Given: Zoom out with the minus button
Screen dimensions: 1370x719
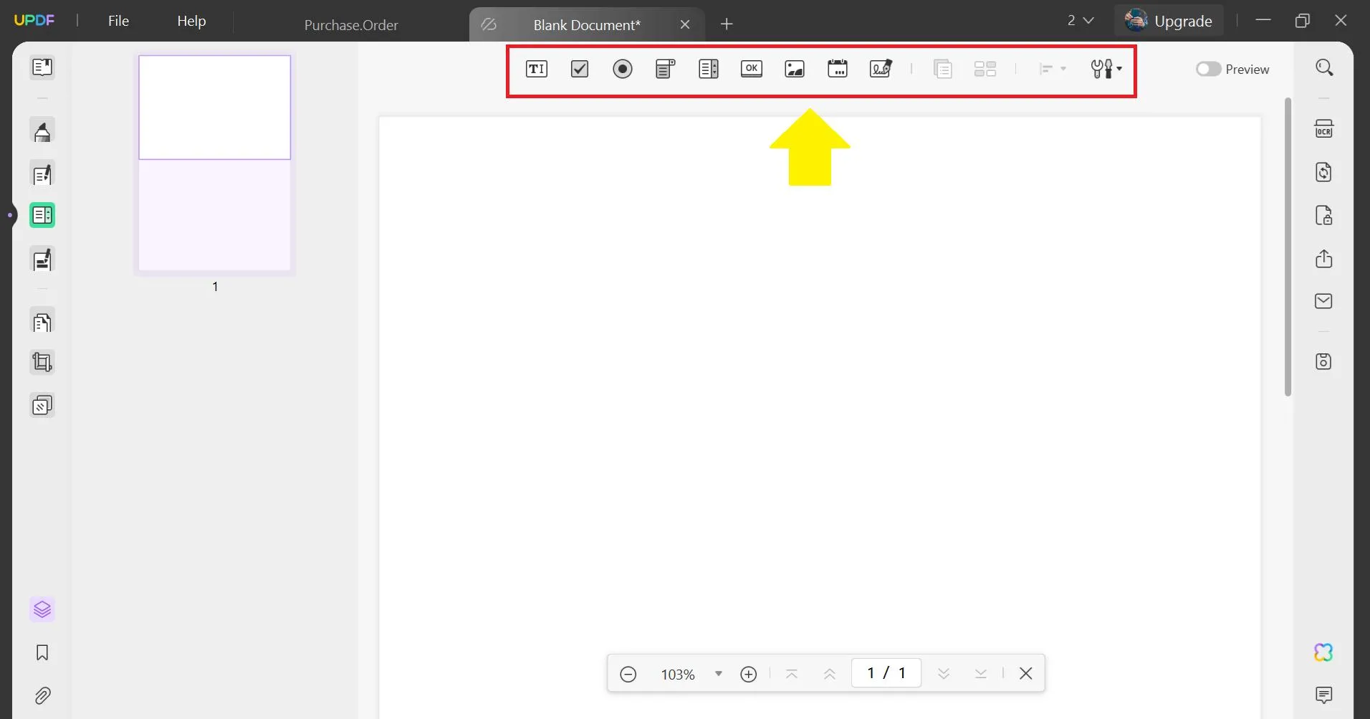Looking at the screenshot, I should click(628, 674).
